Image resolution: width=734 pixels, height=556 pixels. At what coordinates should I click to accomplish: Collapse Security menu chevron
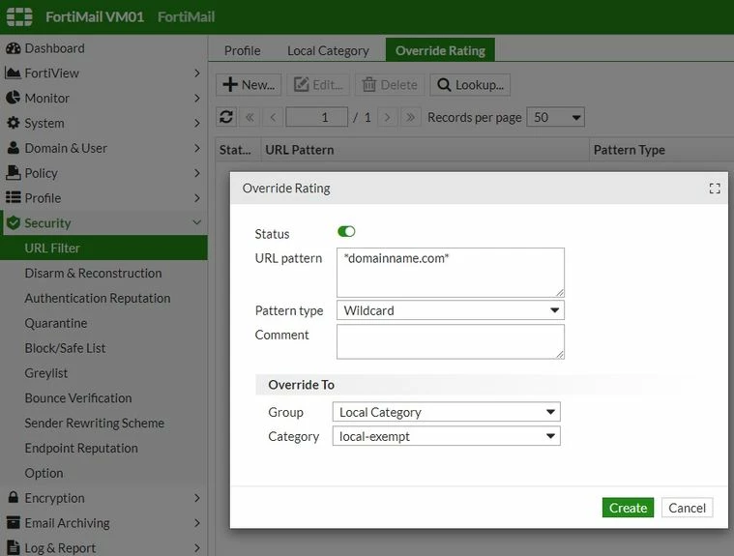[197, 222]
